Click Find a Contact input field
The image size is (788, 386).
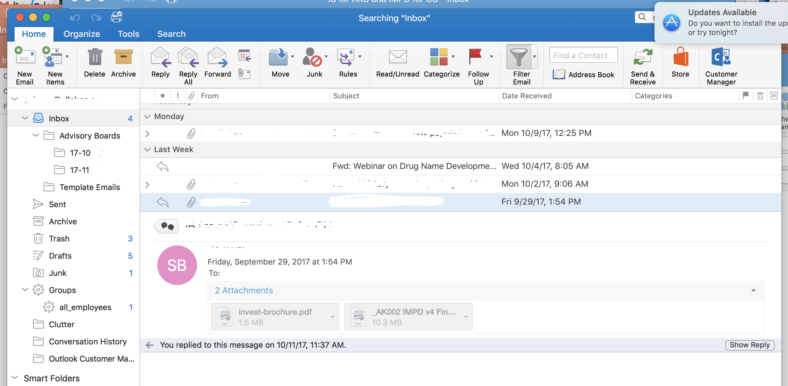coord(583,56)
